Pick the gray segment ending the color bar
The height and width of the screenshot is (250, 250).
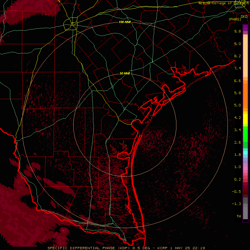(245, 213)
